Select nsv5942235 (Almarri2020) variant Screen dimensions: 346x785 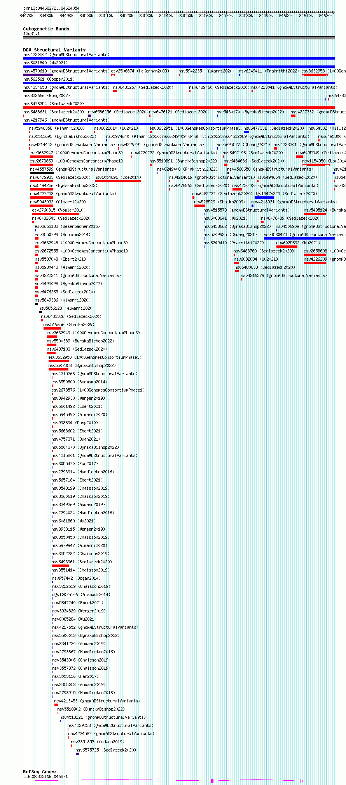click(x=206, y=71)
